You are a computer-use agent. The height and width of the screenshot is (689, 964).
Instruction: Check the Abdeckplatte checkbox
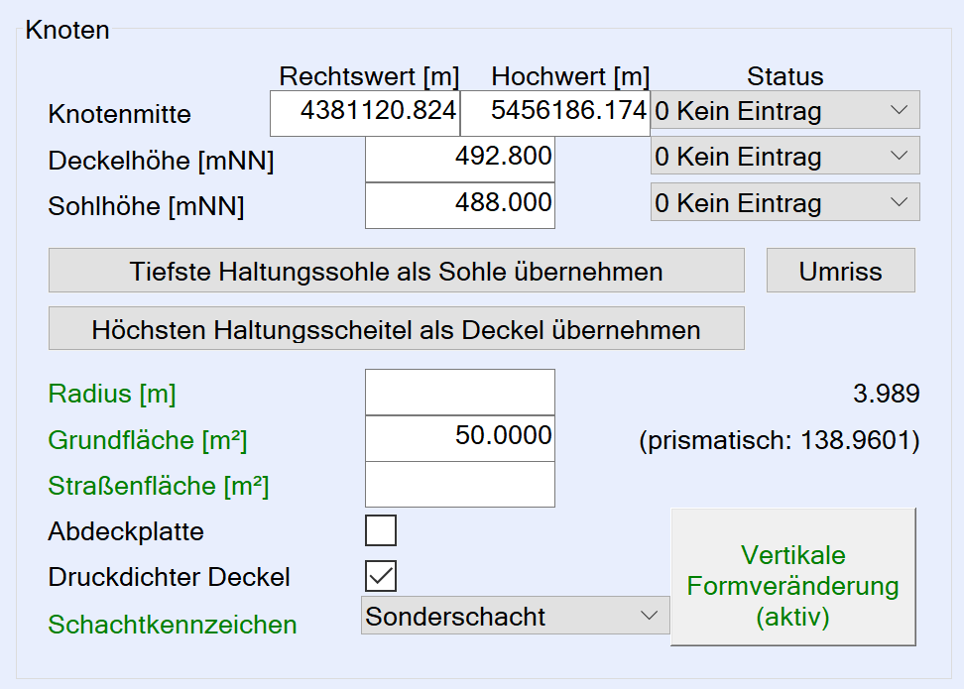coord(381,530)
